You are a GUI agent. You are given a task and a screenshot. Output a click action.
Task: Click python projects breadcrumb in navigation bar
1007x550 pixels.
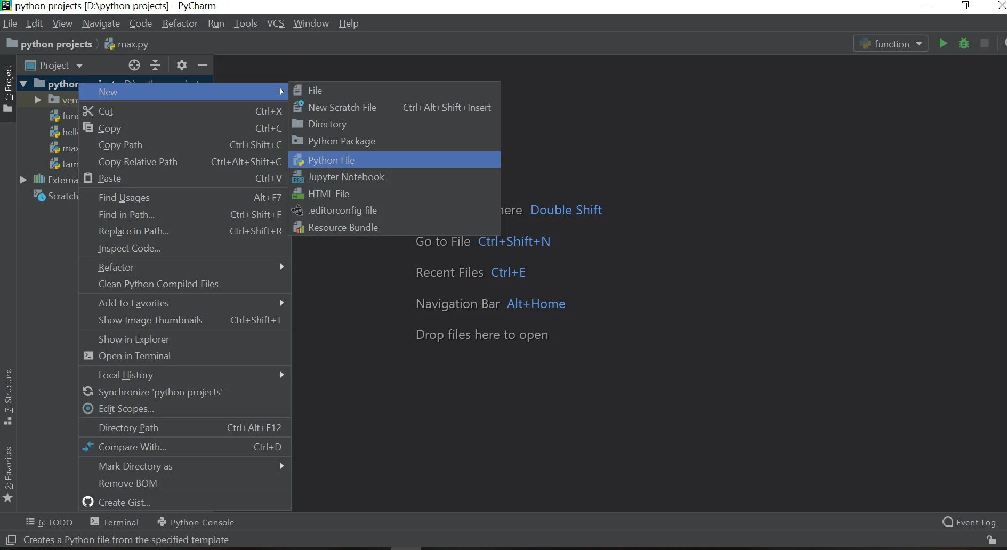pyautogui.click(x=50, y=44)
